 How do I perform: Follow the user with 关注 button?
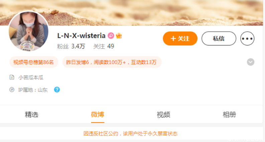pos(180,38)
